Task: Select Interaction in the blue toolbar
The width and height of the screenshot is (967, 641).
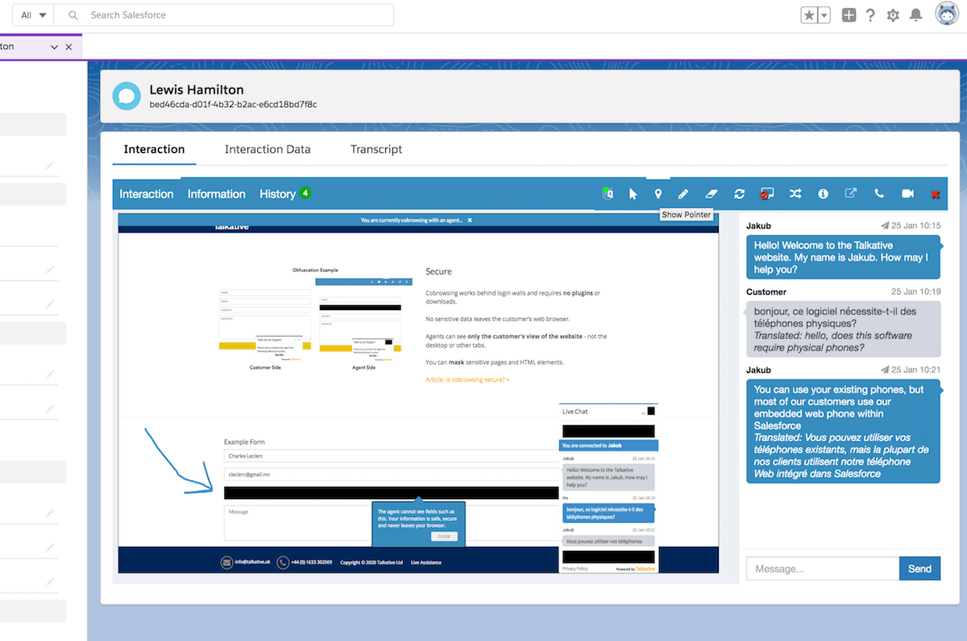Action: [147, 194]
